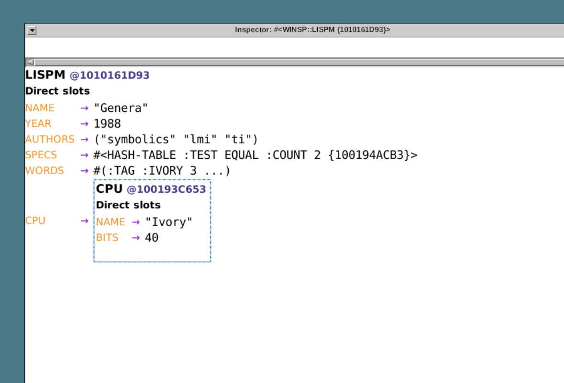This screenshot has width=564, height=383.
Task: Inspect the "Ivory" value
Action: click(169, 222)
